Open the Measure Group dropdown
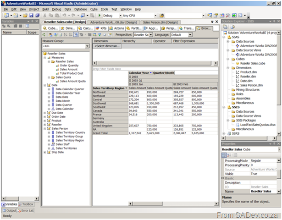Viewport: 282px width, 220px height. pyautogui.click(x=87, y=46)
